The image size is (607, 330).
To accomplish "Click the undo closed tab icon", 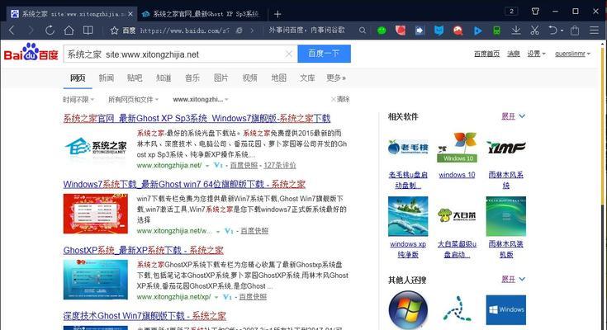I will tap(553, 31).
